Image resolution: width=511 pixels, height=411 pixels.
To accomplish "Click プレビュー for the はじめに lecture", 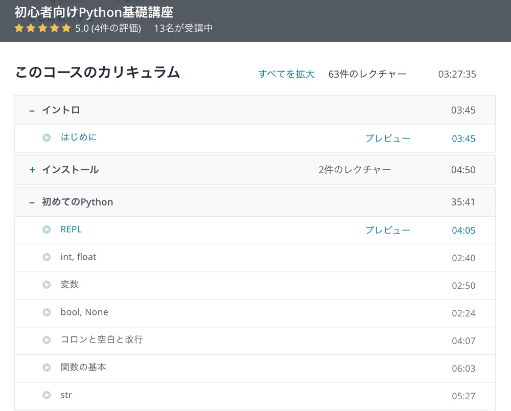I will point(388,138).
